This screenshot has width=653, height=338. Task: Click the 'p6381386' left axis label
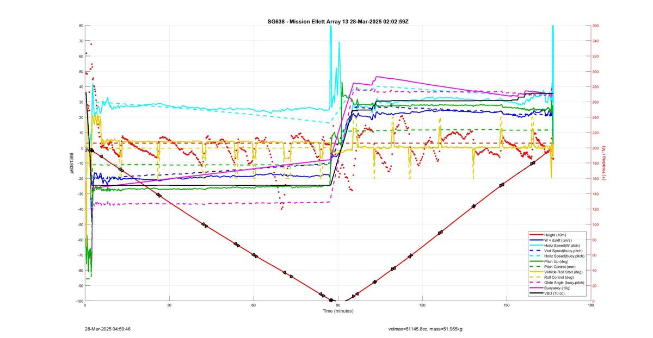(71, 163)
